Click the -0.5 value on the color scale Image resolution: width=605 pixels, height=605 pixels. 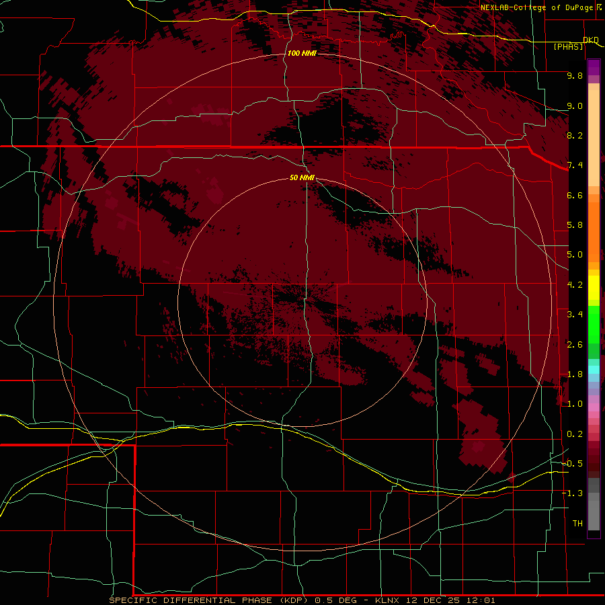[573, 463]
